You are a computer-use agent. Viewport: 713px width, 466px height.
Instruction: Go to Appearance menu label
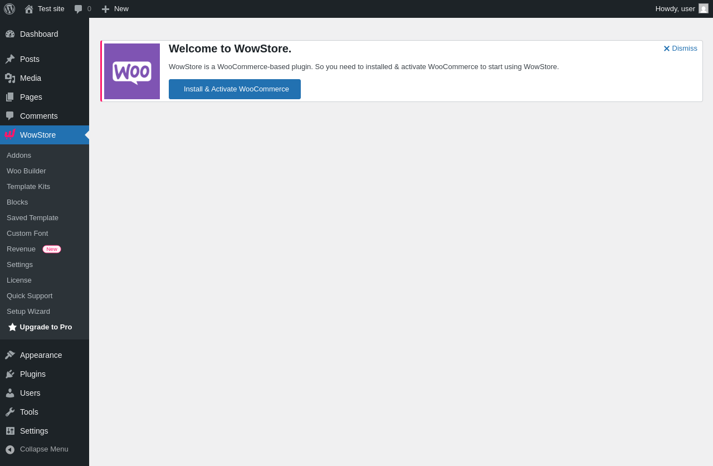[x=41, y=355]
